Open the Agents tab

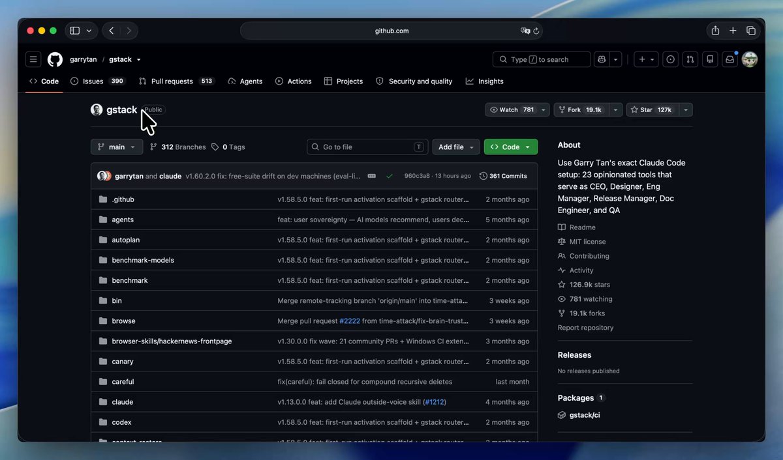tap(245, 81)
